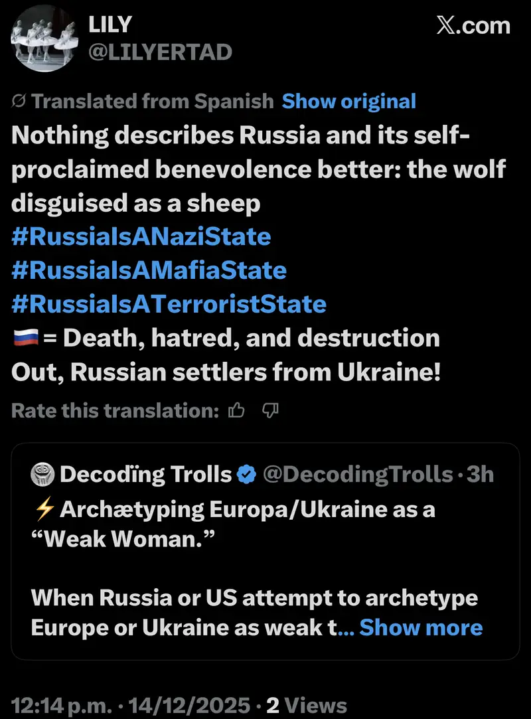
Task: Click the LILY display name
Action: point(110,25)
